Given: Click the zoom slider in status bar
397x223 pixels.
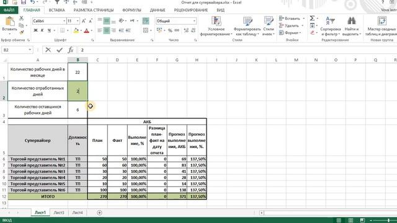Looking at the screenshot, I should [x=388, y=221].
